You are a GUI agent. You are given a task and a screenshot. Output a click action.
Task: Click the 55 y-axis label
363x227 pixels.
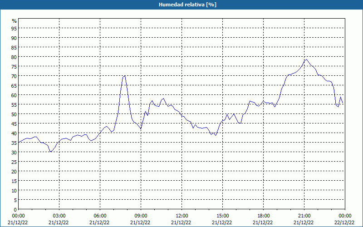[14, 104]
